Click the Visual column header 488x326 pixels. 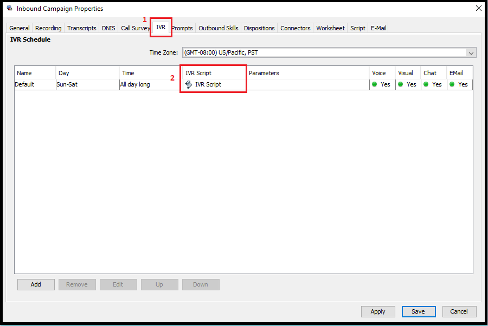point(408,73)
